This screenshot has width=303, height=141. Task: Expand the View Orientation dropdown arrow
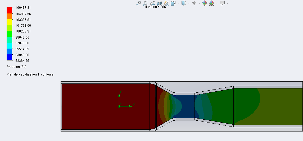(178, 3)
